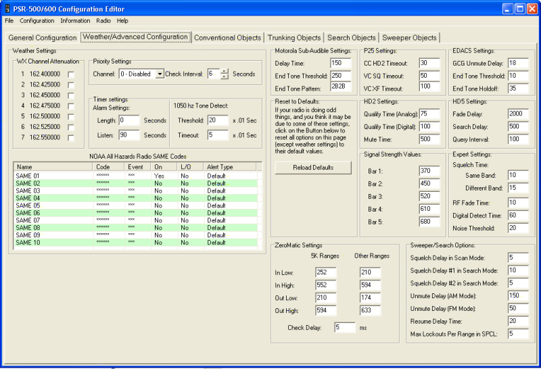
Task: Go to the General Configuration tab
Action: pos(42,38)
